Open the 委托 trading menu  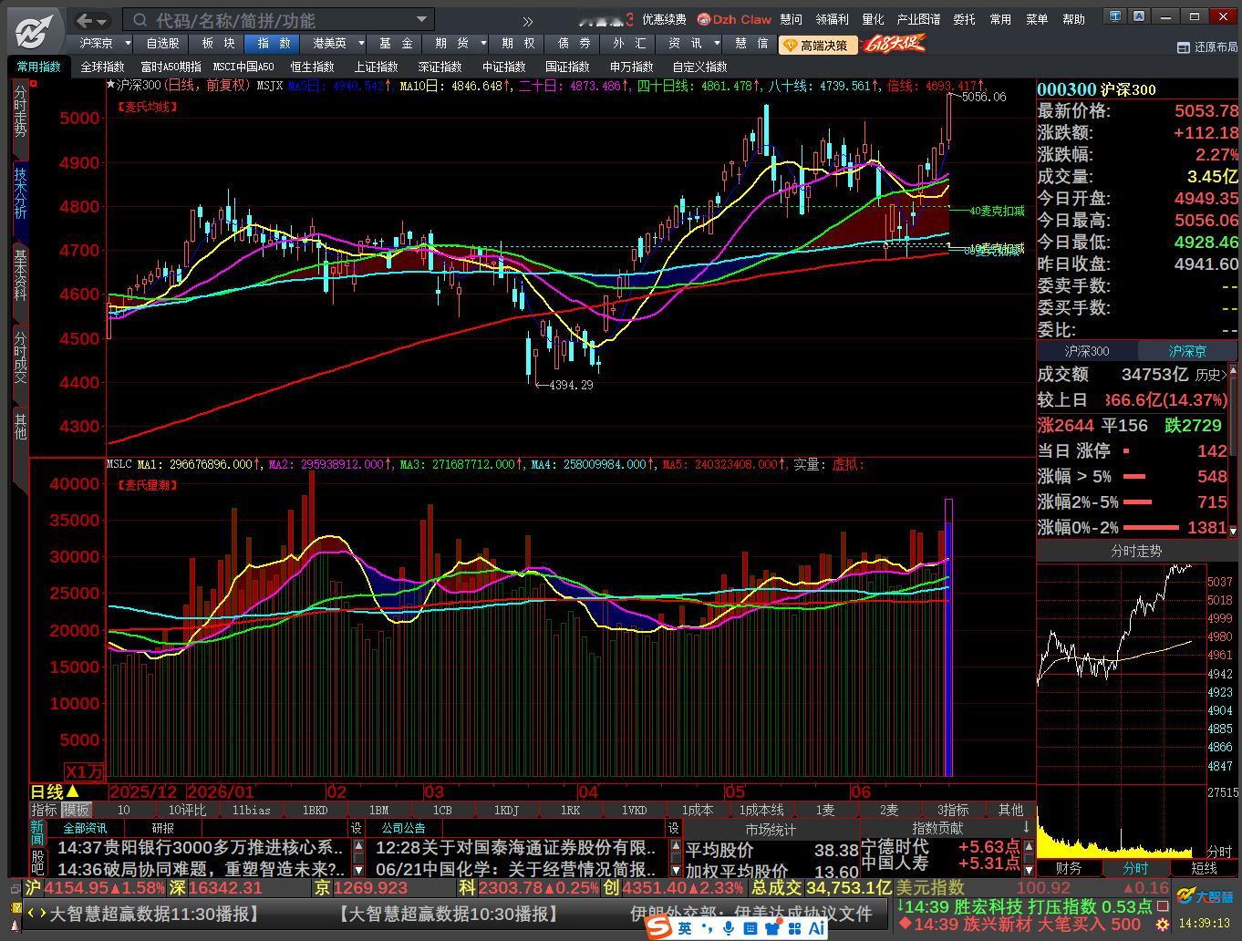pyautogui.click(x=964, y=19)
